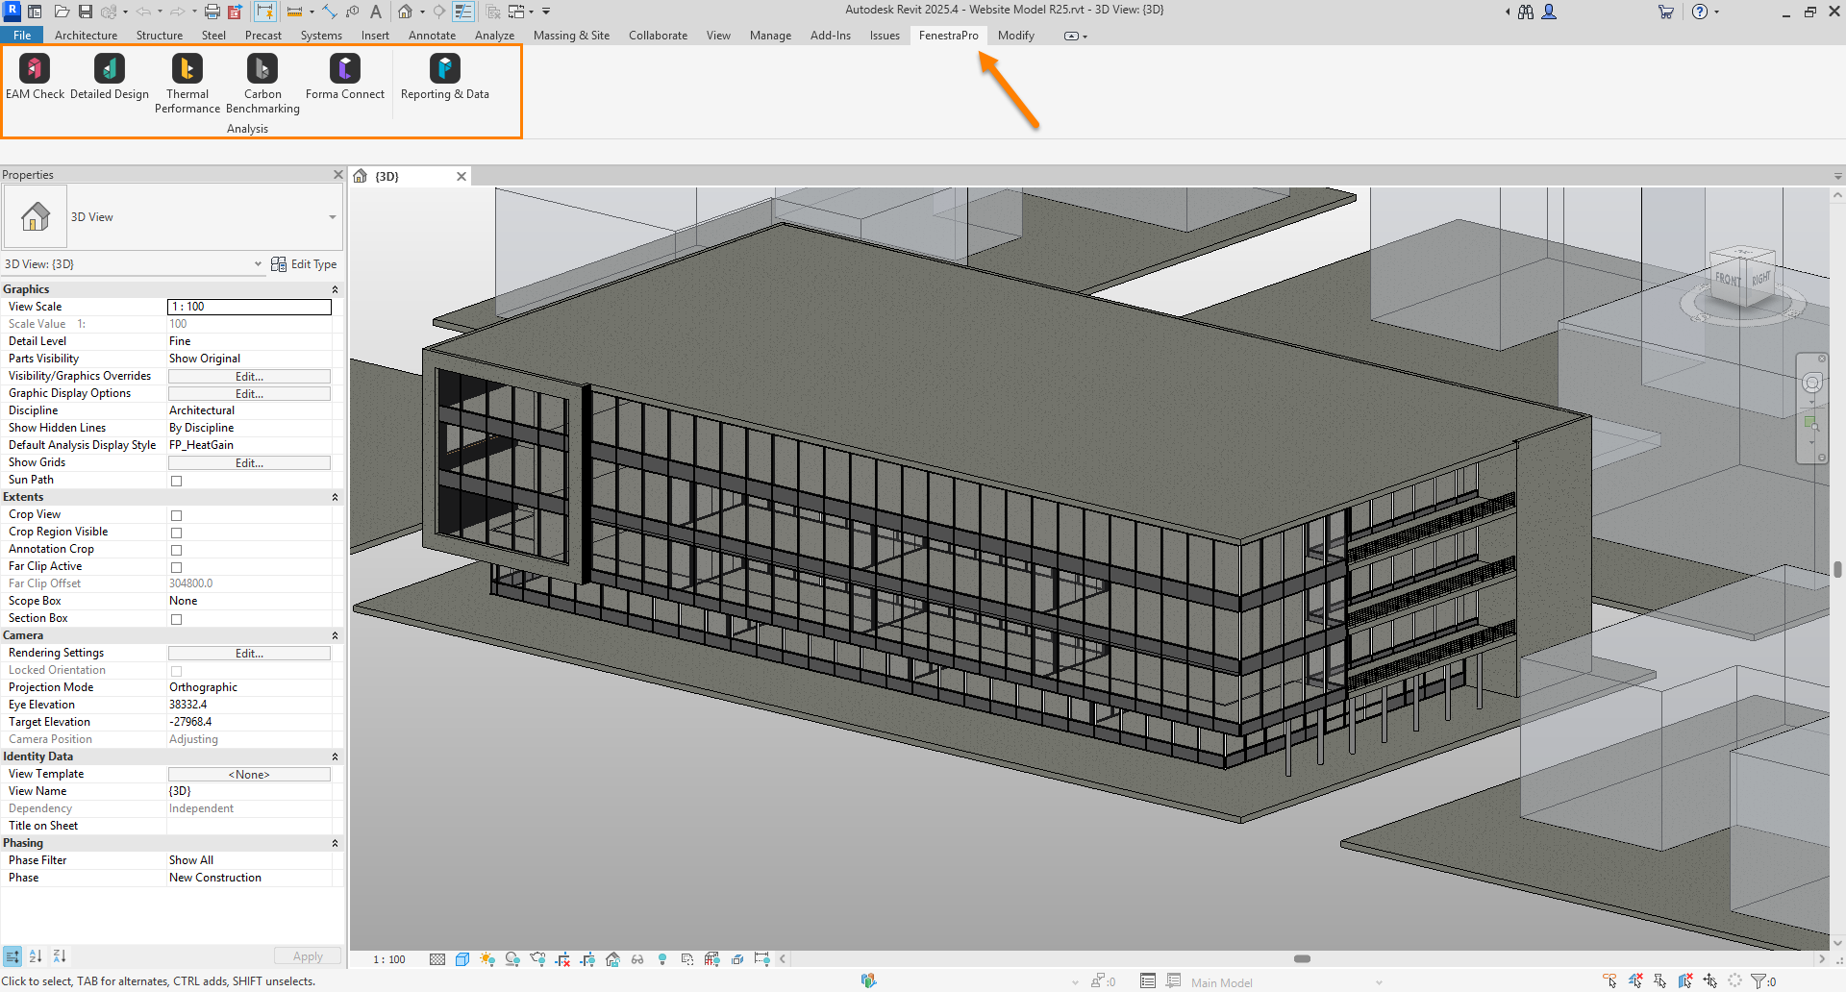Click the print icon in quick access toolbar

click(212, 12)
